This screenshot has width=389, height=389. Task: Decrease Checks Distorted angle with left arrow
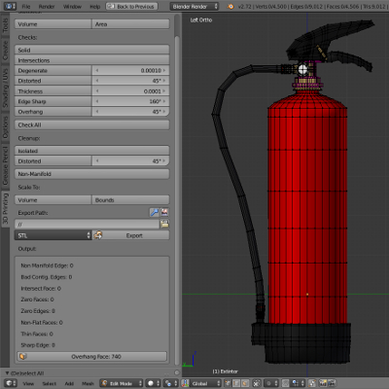coord(97,81)
